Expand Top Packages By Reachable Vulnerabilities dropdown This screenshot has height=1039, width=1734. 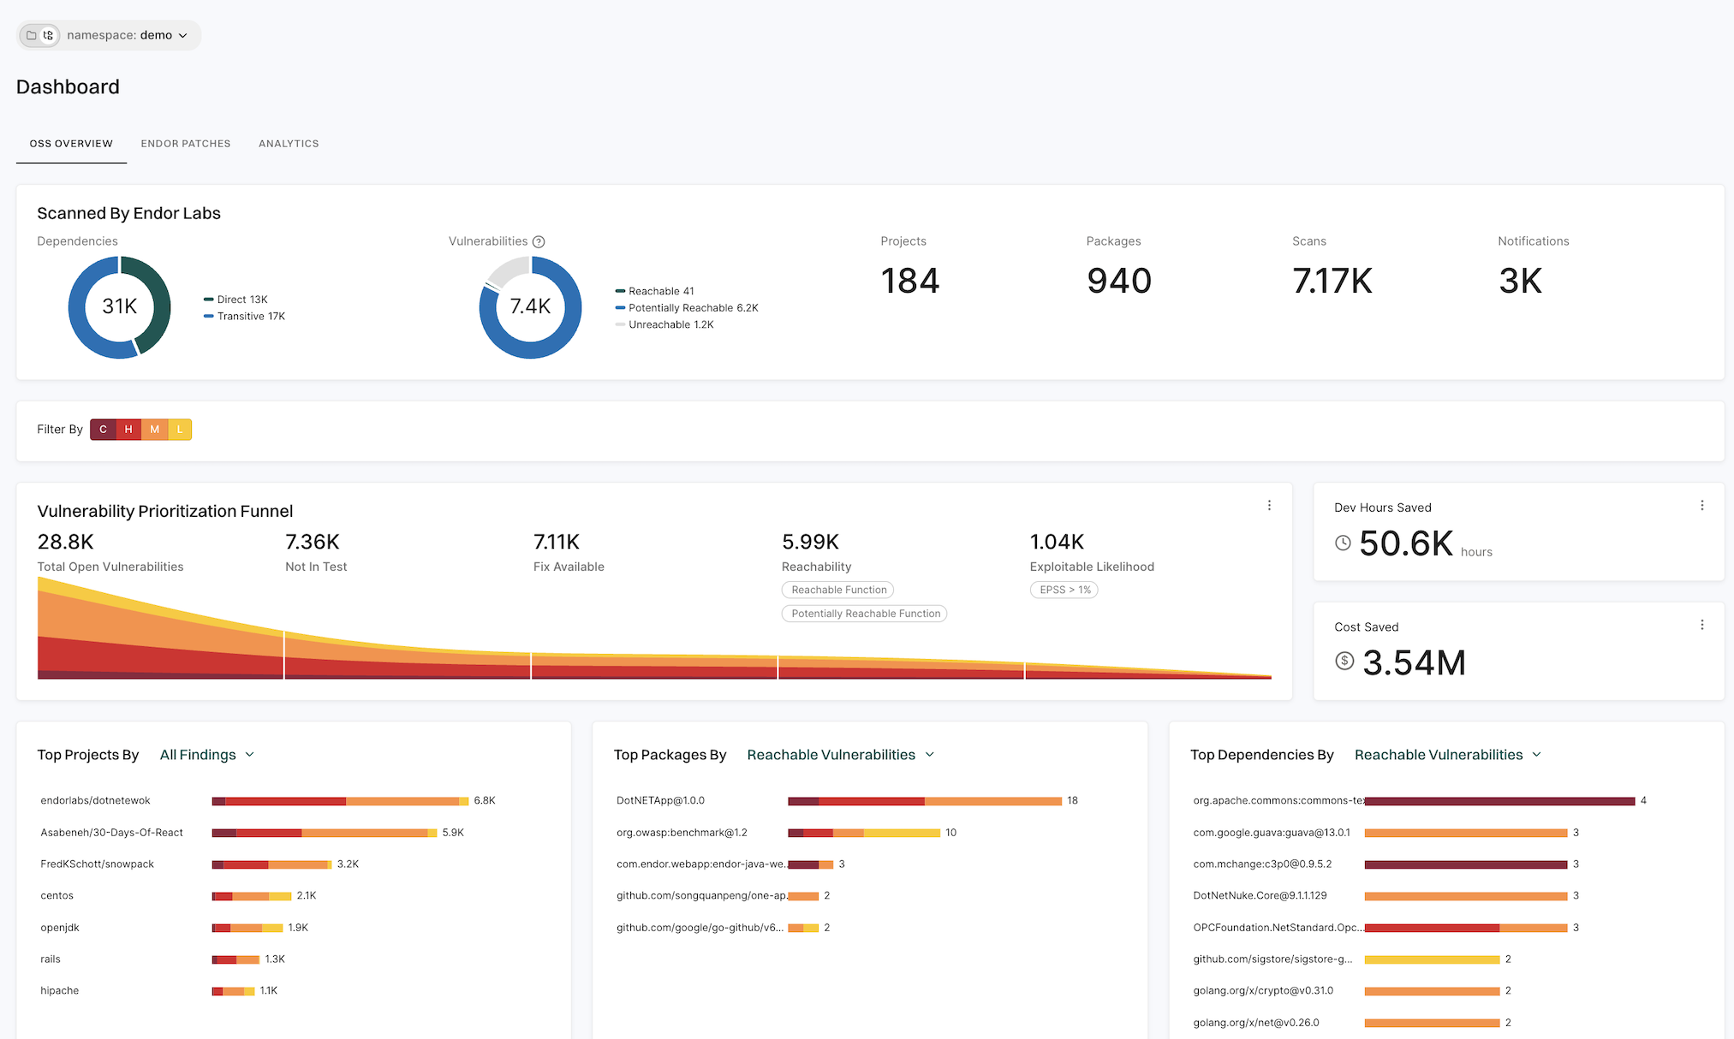click(840, 755)
